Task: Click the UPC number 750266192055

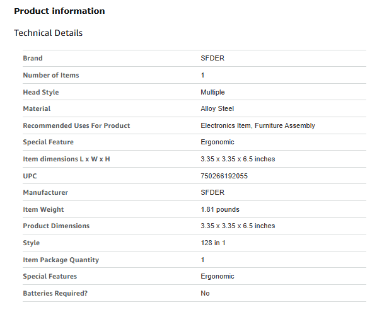Action: 224,176
